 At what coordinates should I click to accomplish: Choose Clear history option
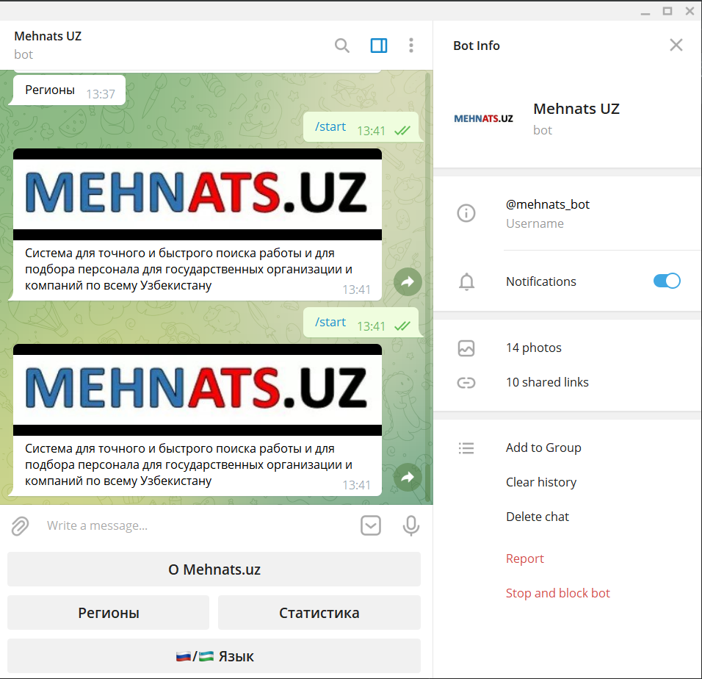(541, 482)
